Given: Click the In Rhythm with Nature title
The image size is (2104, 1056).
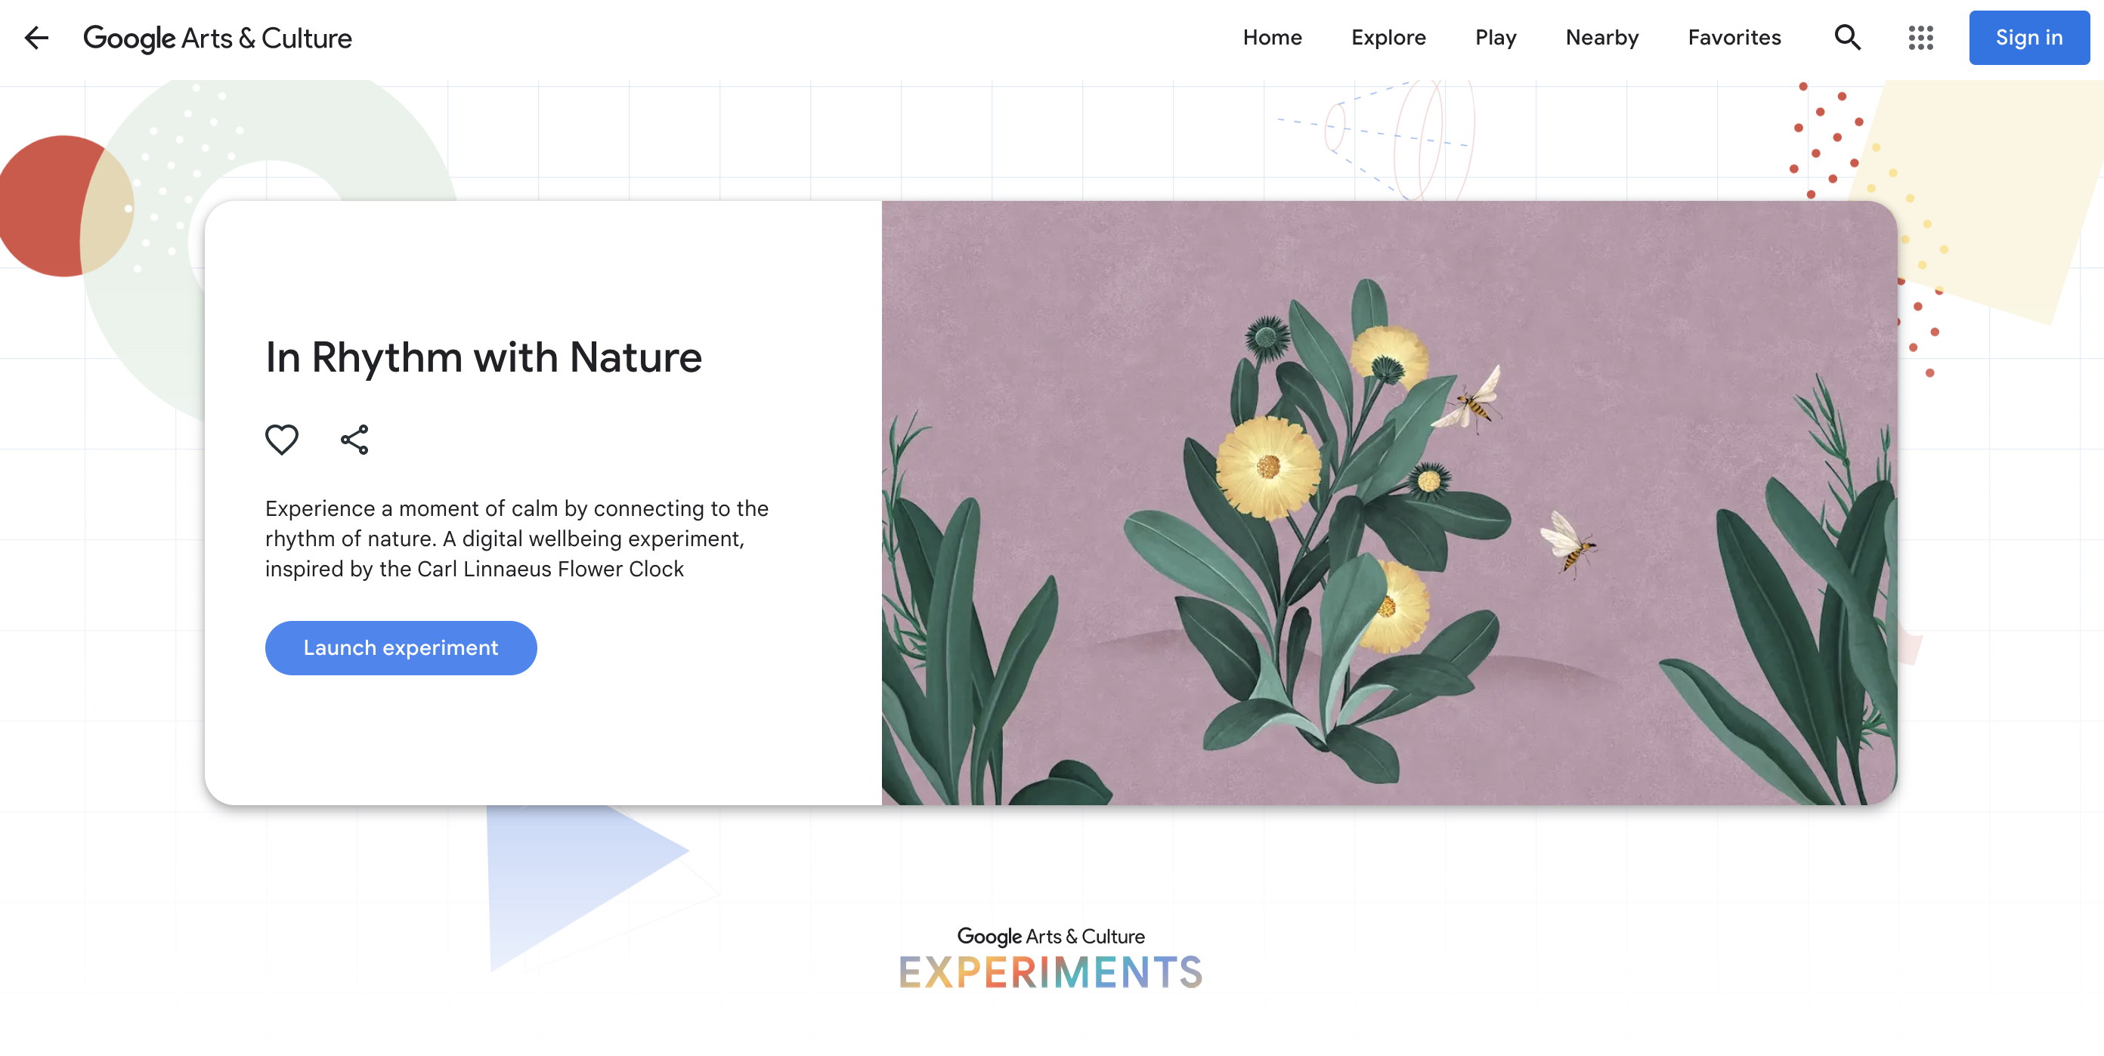Looking at the screenshot, I should coord(483,357).
